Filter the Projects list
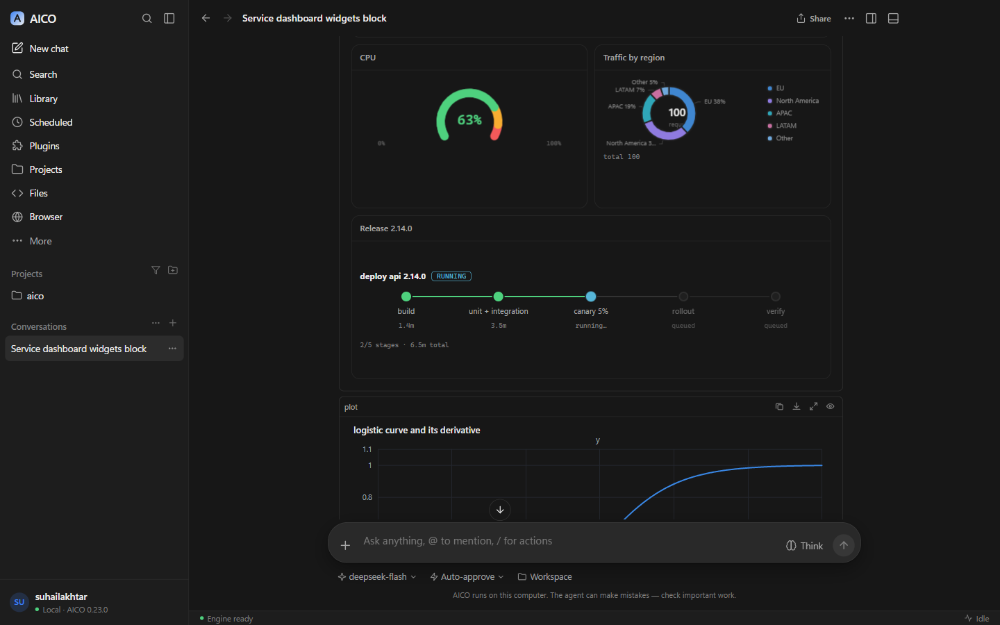The width and height of the screenshot is (1000, 625). 156,270
